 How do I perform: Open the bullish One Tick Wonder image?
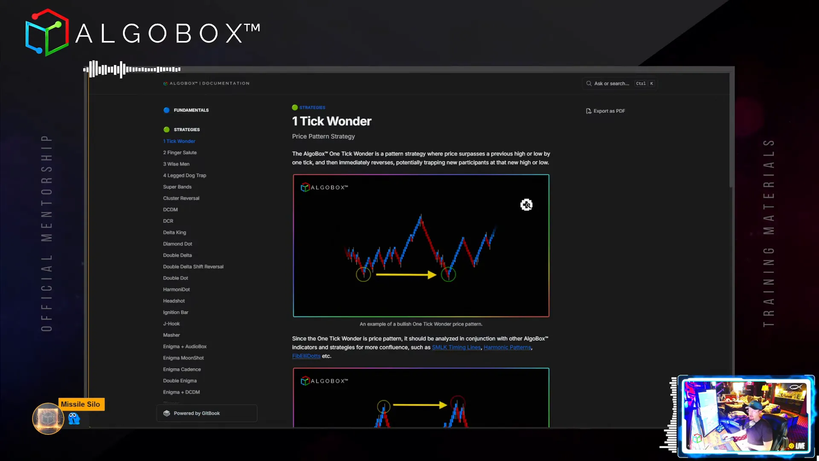tap(421, 245)
